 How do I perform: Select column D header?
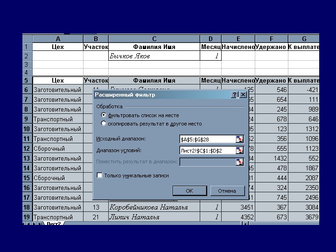(210, 39)
